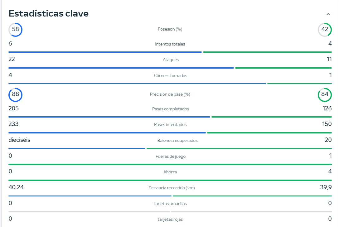
Task: Click the green 84 pass accuracy circle
Action: click(x=325, y=95)
